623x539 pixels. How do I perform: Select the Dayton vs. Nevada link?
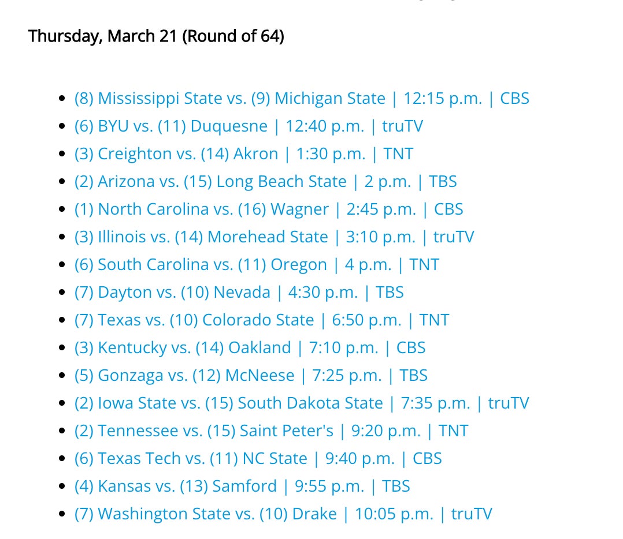(x=239, y=293)
